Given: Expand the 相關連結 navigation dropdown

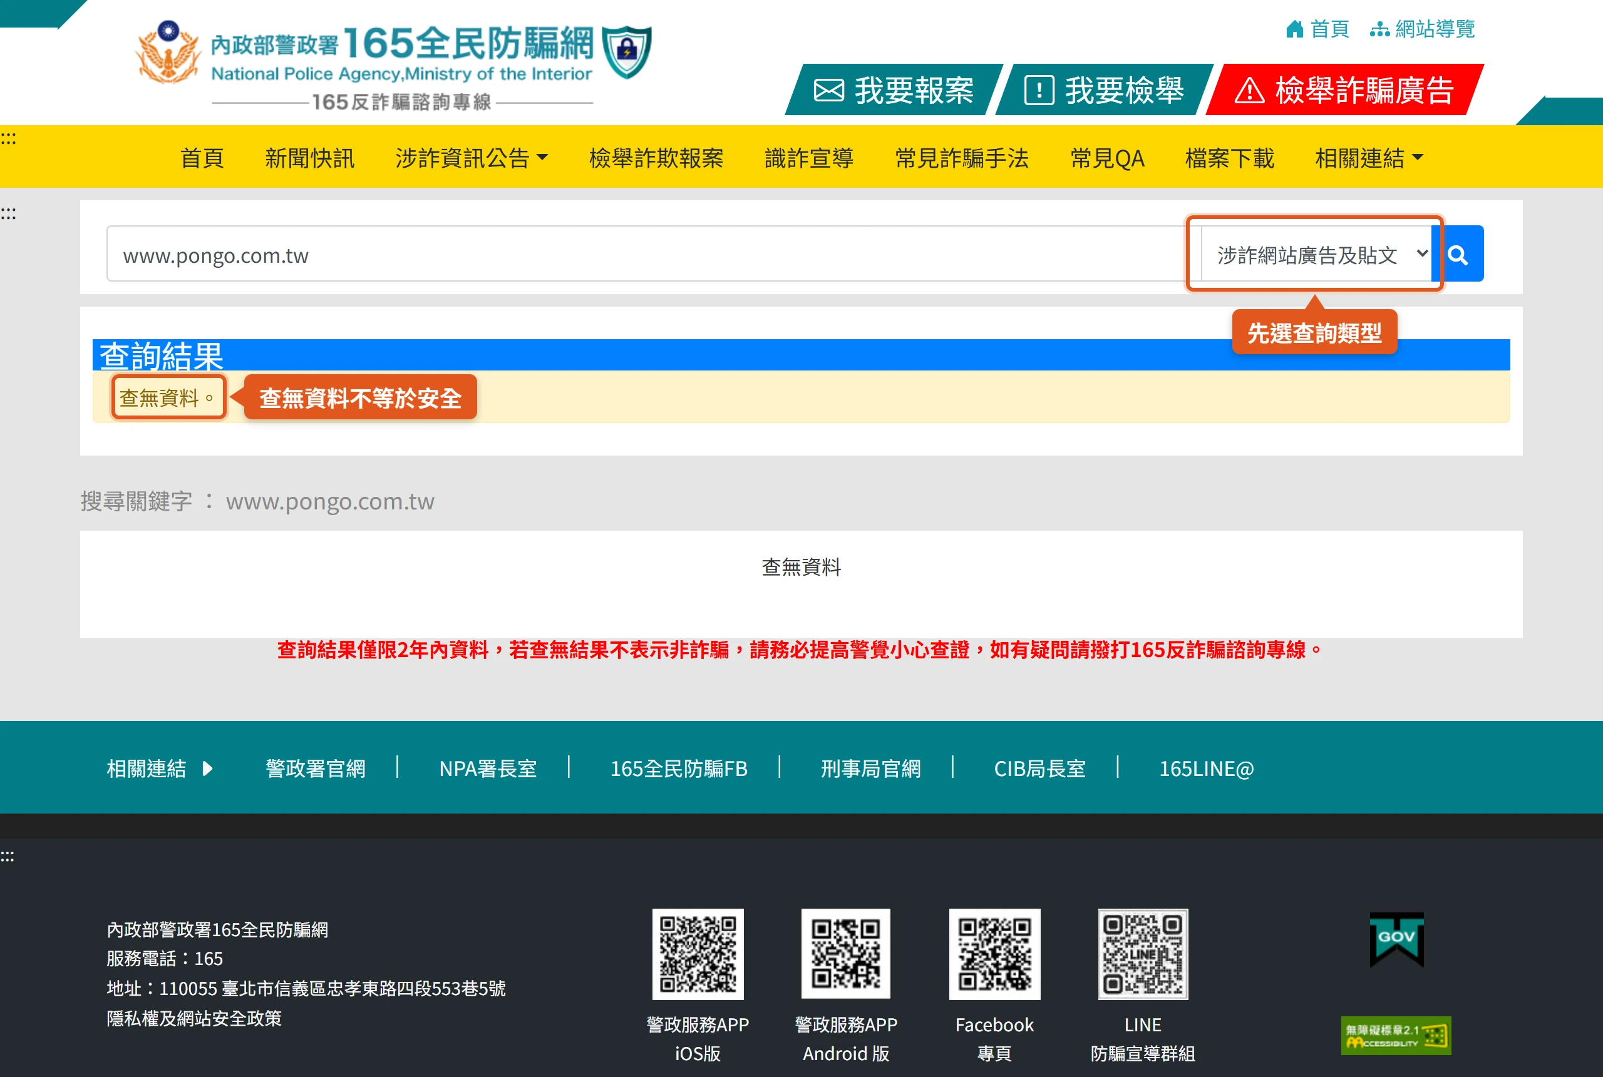Looking at the screenshot, I should click(x=1369, y=159).
